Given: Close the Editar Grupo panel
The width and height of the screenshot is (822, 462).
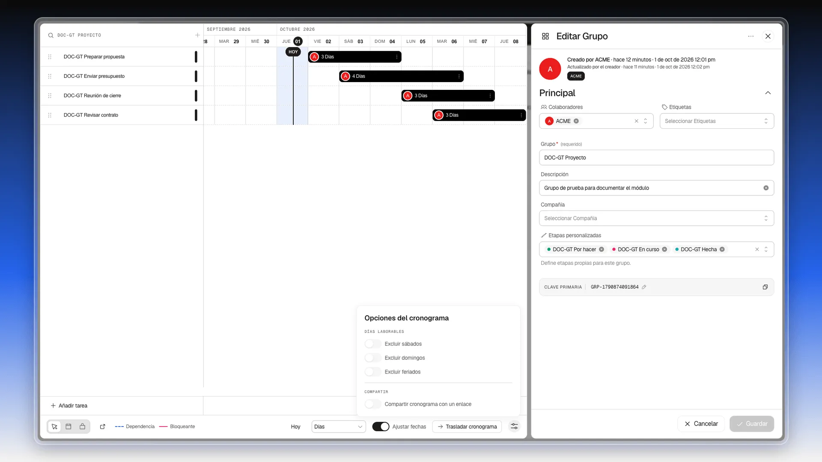Looking at the screenshot, I should 768,36.
